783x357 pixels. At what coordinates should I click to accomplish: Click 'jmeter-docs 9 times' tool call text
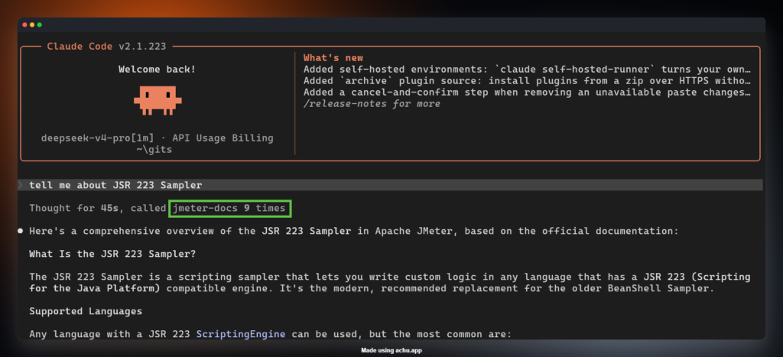(x=229, y=208)
